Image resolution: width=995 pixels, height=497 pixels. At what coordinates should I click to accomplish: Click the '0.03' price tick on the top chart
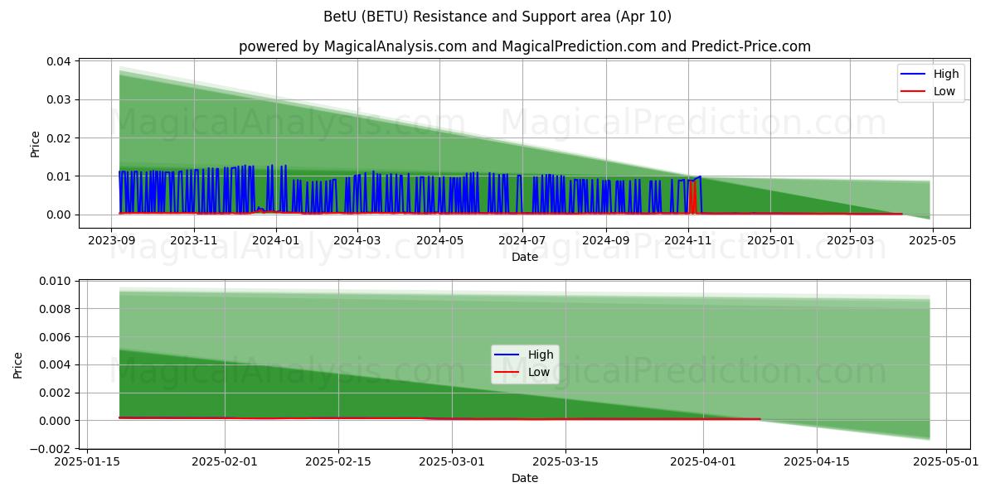pos(59,100)
